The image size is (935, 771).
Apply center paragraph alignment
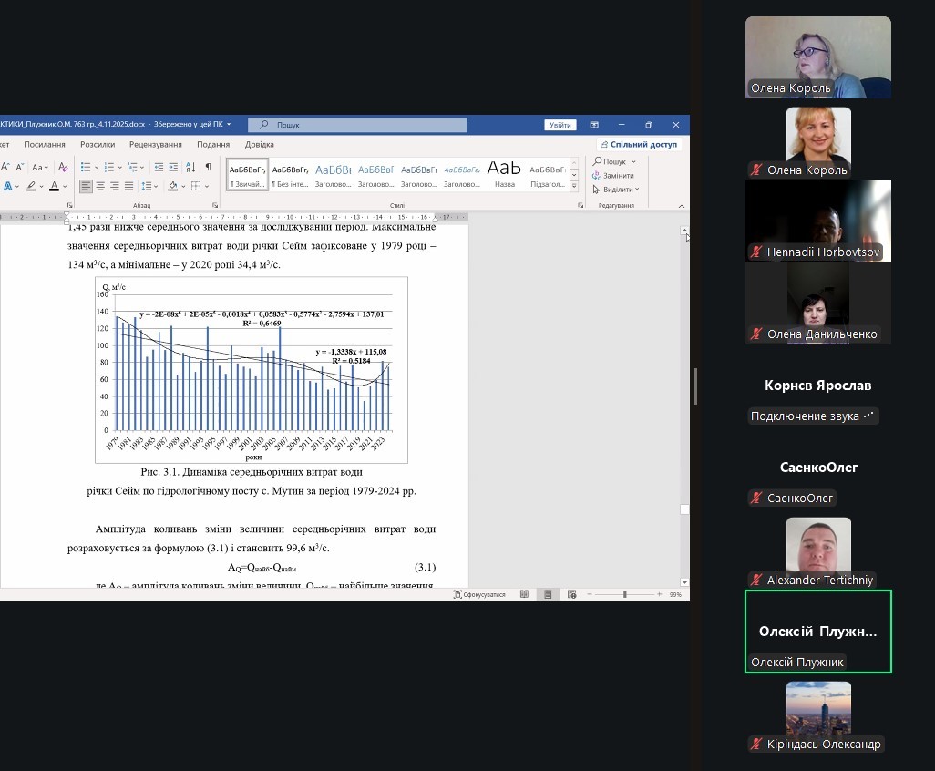click(100, 186)
